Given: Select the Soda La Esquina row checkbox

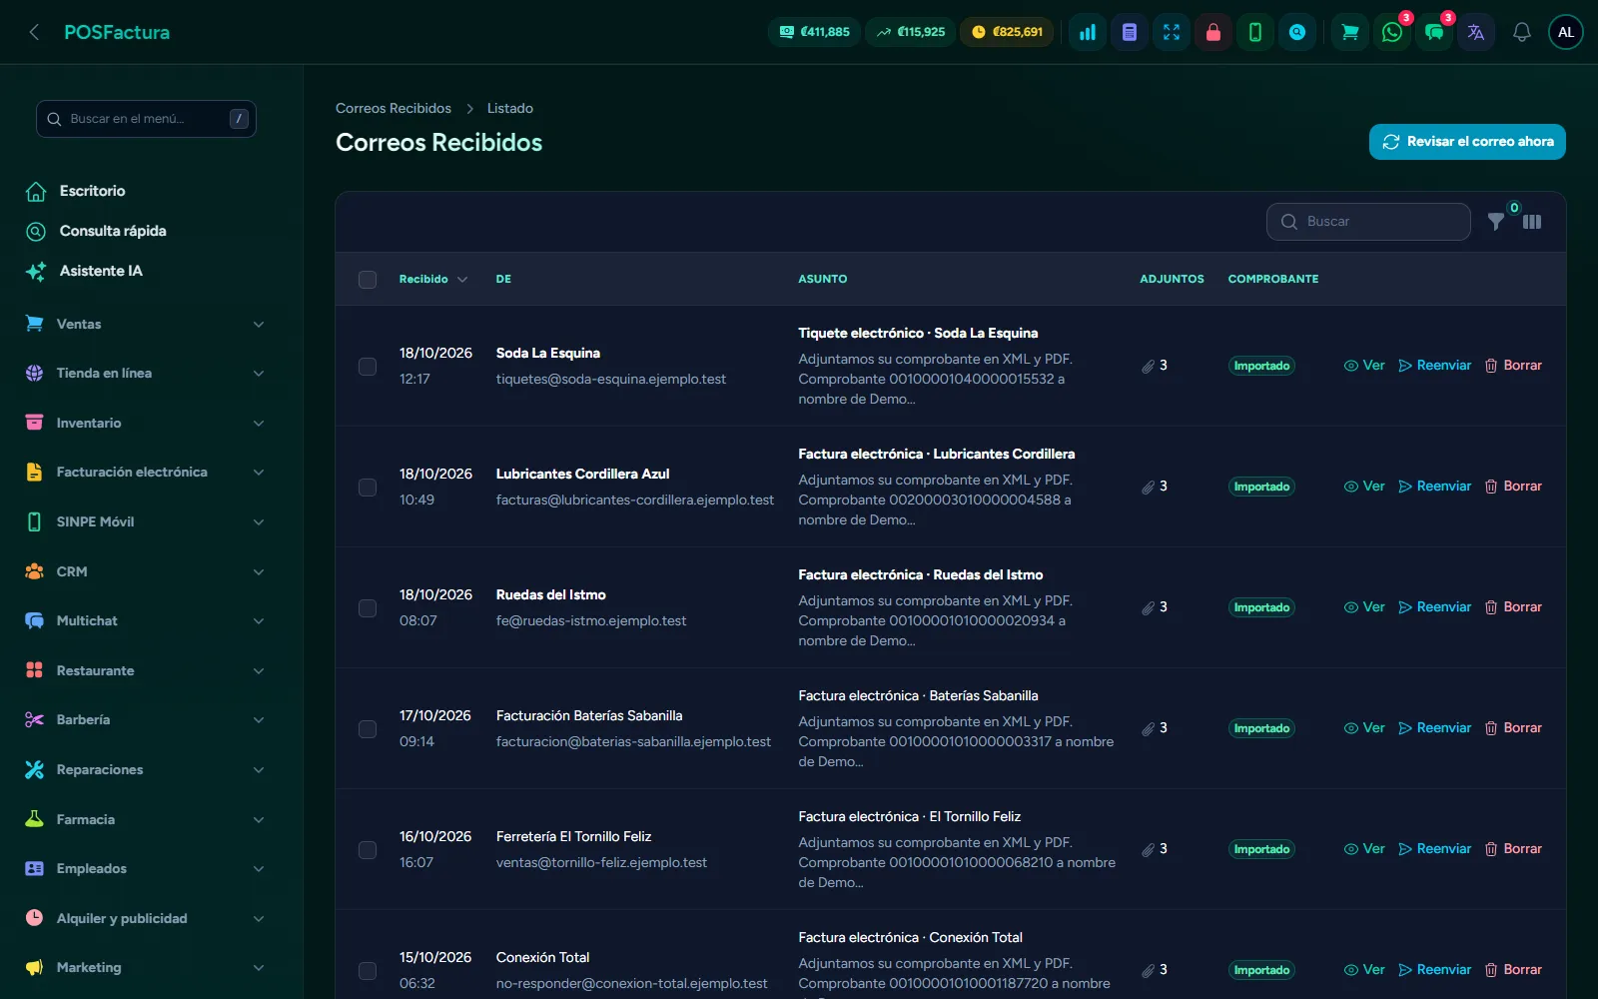Looking at the screenshot, I should [x=368, y=367].
